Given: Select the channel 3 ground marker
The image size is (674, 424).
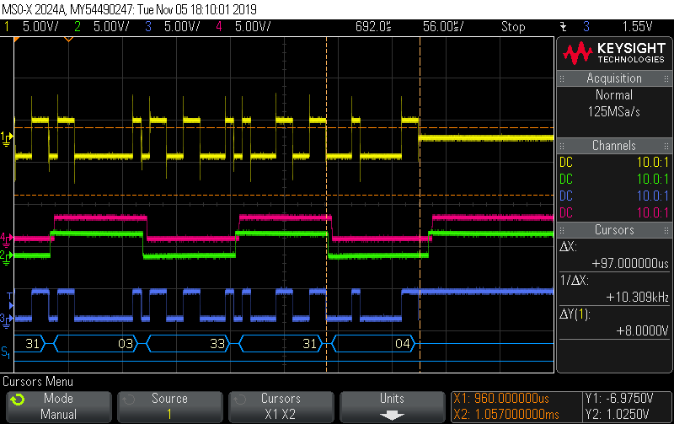Looking at the screenshot, I should point(7,320).
